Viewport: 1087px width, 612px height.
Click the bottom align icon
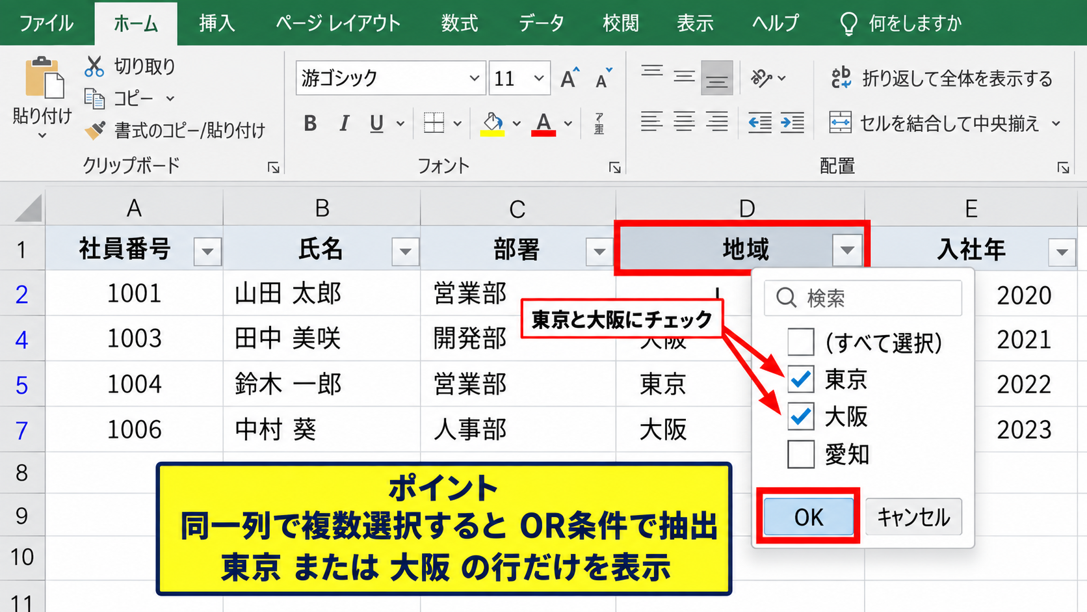pyautogui.click(x=716, y=78)
